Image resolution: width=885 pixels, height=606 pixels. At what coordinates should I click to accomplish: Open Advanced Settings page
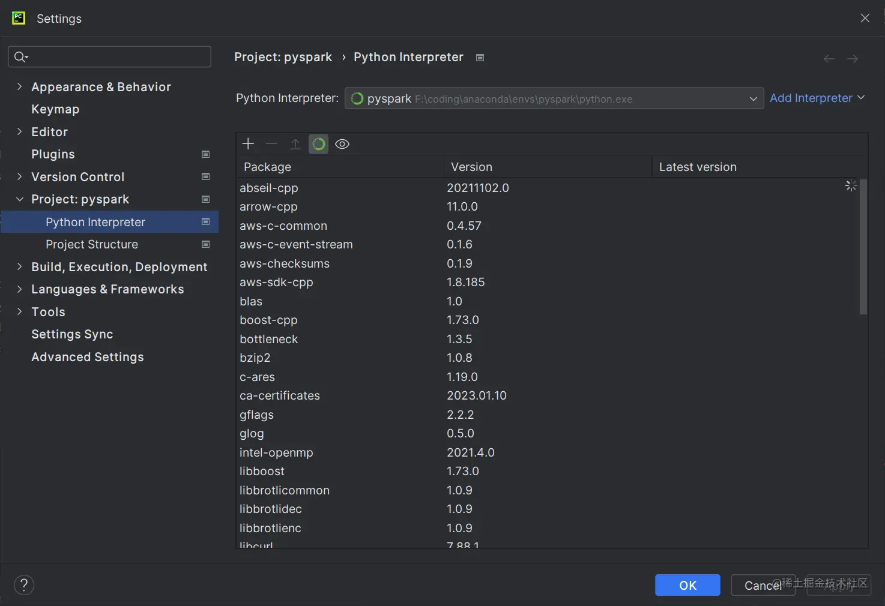coord(88,357)
